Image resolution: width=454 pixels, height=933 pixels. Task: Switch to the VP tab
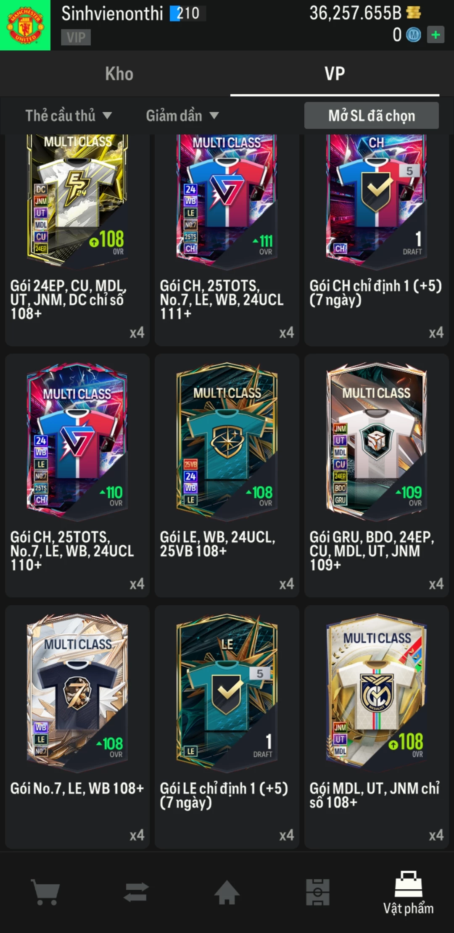click(x=335, y=74)
